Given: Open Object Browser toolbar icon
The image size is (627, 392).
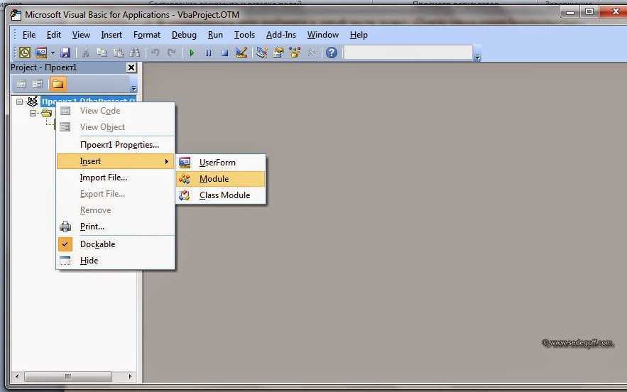Looking at the screenshot, I should pos(295,53).
